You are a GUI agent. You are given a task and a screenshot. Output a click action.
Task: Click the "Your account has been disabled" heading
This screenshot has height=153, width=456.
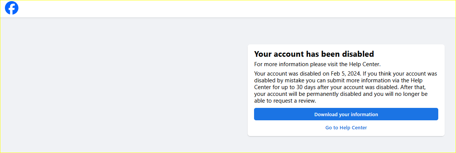[314, 54]
